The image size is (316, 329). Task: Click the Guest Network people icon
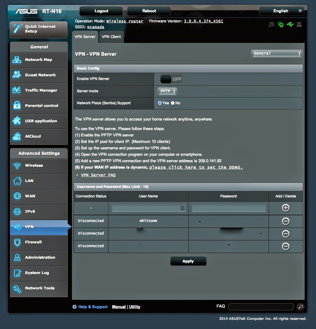tap(17, 75)
